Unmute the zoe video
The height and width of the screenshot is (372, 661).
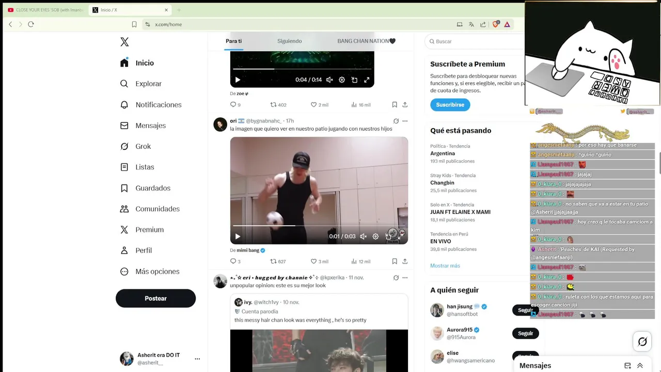tap(329, 80)
